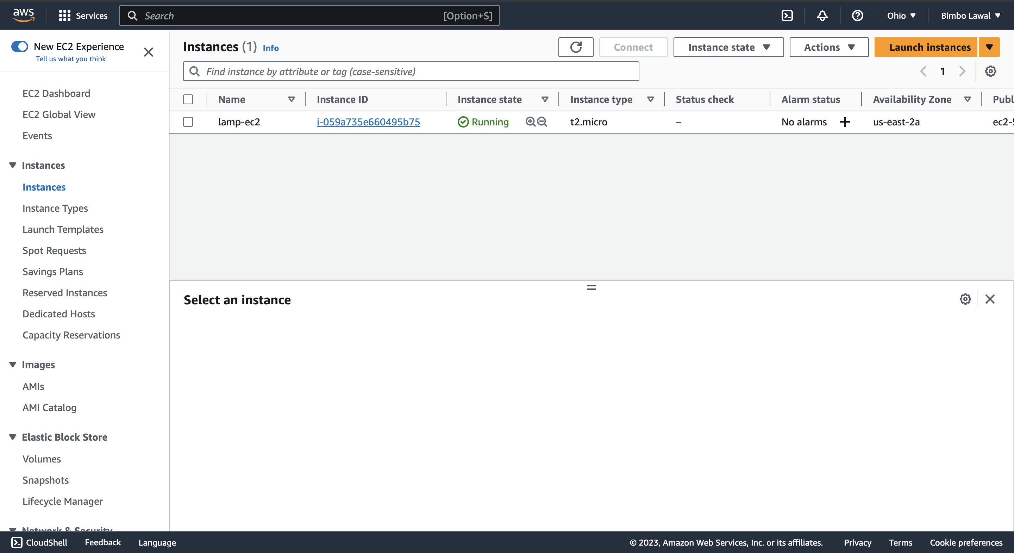This screenshot has width=1014, height=553.
Task: Zoom in on the Running instance state
Action: click(x=530, y=122)
